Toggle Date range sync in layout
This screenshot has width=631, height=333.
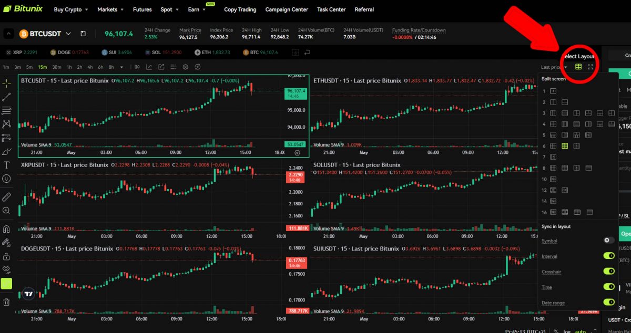tap(609, 302)
